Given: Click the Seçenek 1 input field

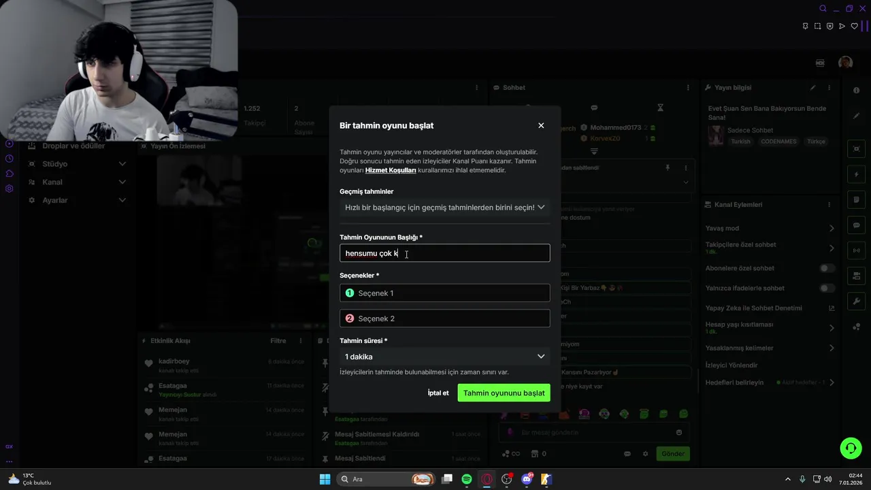Looking at the screenshot, I should click(444, 293).
